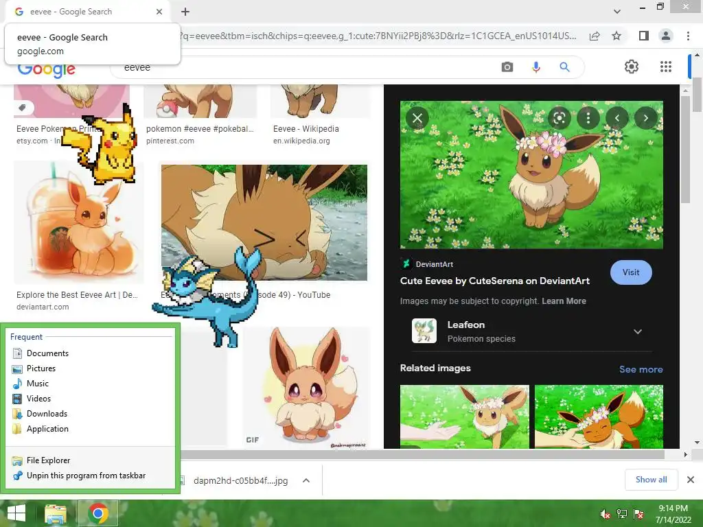Toggle the Chrome side panel
The width and height of the screenshot is (703, 527).
click(644, 36)
